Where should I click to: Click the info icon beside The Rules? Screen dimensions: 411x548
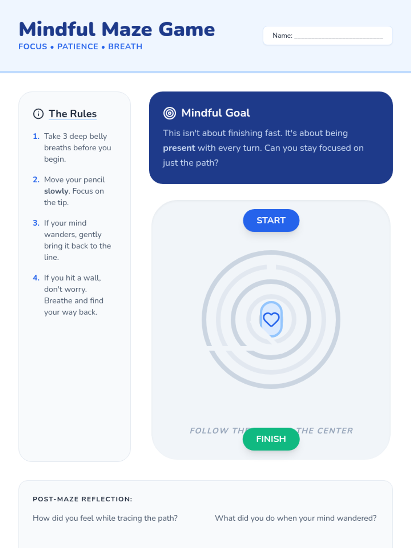38,114
